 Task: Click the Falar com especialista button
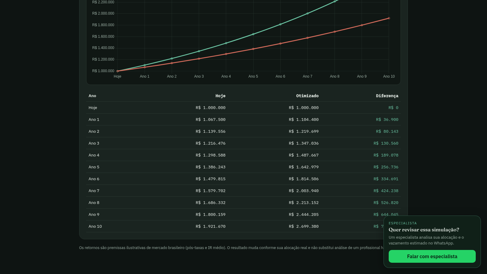click(432, 256)
